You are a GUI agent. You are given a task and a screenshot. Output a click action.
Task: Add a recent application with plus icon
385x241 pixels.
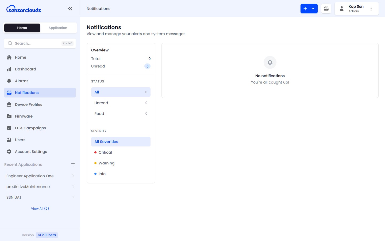(x=73, y=163)
